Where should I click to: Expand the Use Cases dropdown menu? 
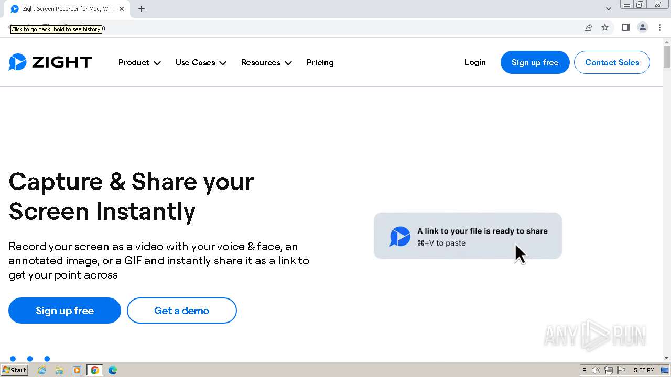201,63
